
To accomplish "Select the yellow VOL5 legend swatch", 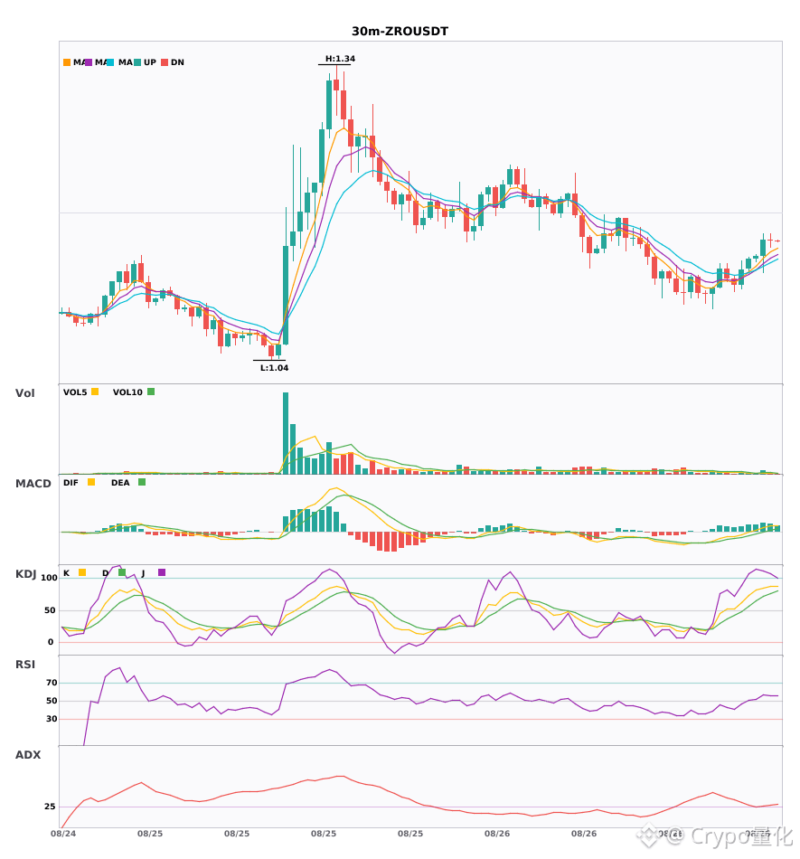I will (x=95, y=392).
